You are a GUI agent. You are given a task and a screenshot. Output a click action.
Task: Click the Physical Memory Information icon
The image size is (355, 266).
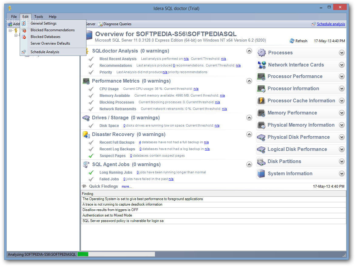click(261, 125)
